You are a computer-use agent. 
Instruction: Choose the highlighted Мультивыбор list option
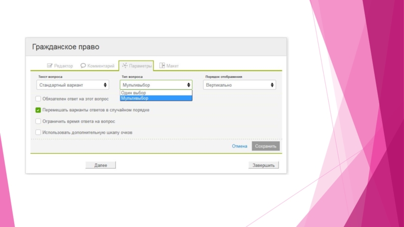tap(156, 98)
